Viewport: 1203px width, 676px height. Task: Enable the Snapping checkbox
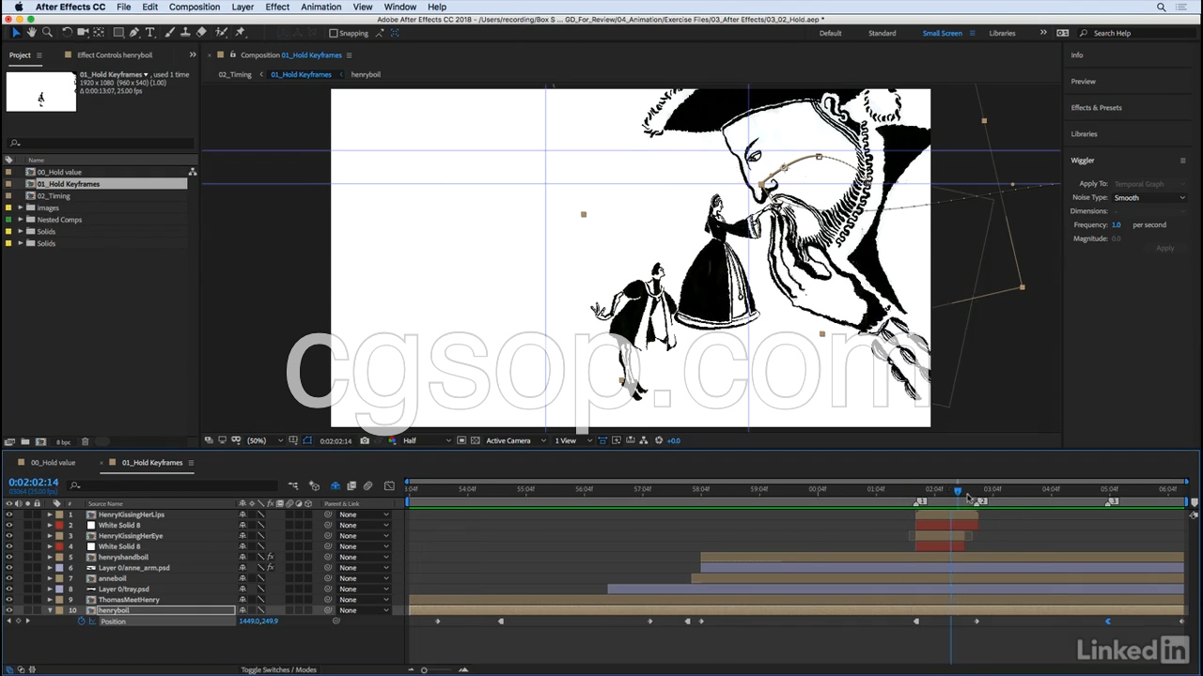tap(334, 33)
